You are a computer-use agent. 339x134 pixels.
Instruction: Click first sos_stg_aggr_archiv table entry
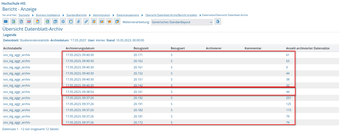(17, 55)
